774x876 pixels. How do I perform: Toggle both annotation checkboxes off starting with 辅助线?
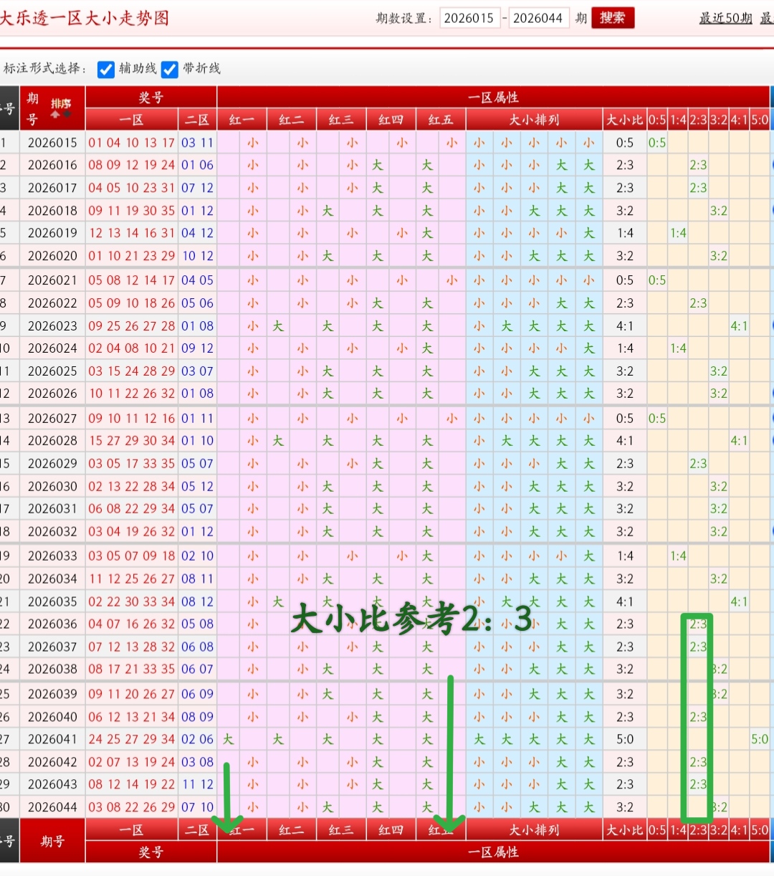click(106, 70)
